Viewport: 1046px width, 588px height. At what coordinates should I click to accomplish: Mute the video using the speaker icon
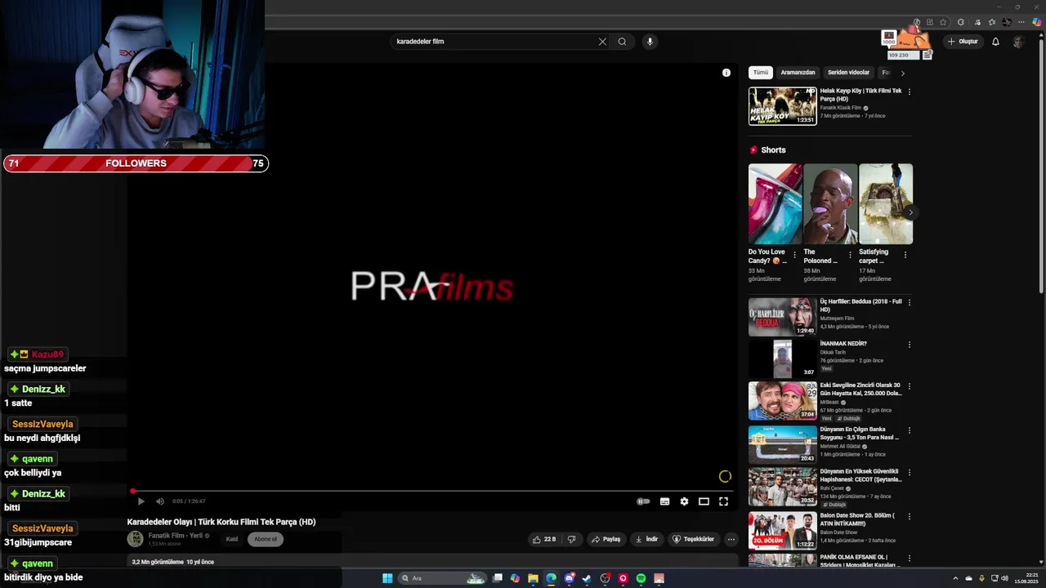(x=159, y=501)
